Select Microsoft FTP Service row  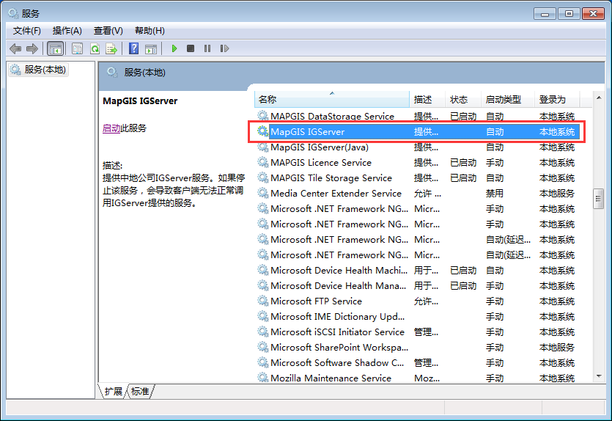417,301
